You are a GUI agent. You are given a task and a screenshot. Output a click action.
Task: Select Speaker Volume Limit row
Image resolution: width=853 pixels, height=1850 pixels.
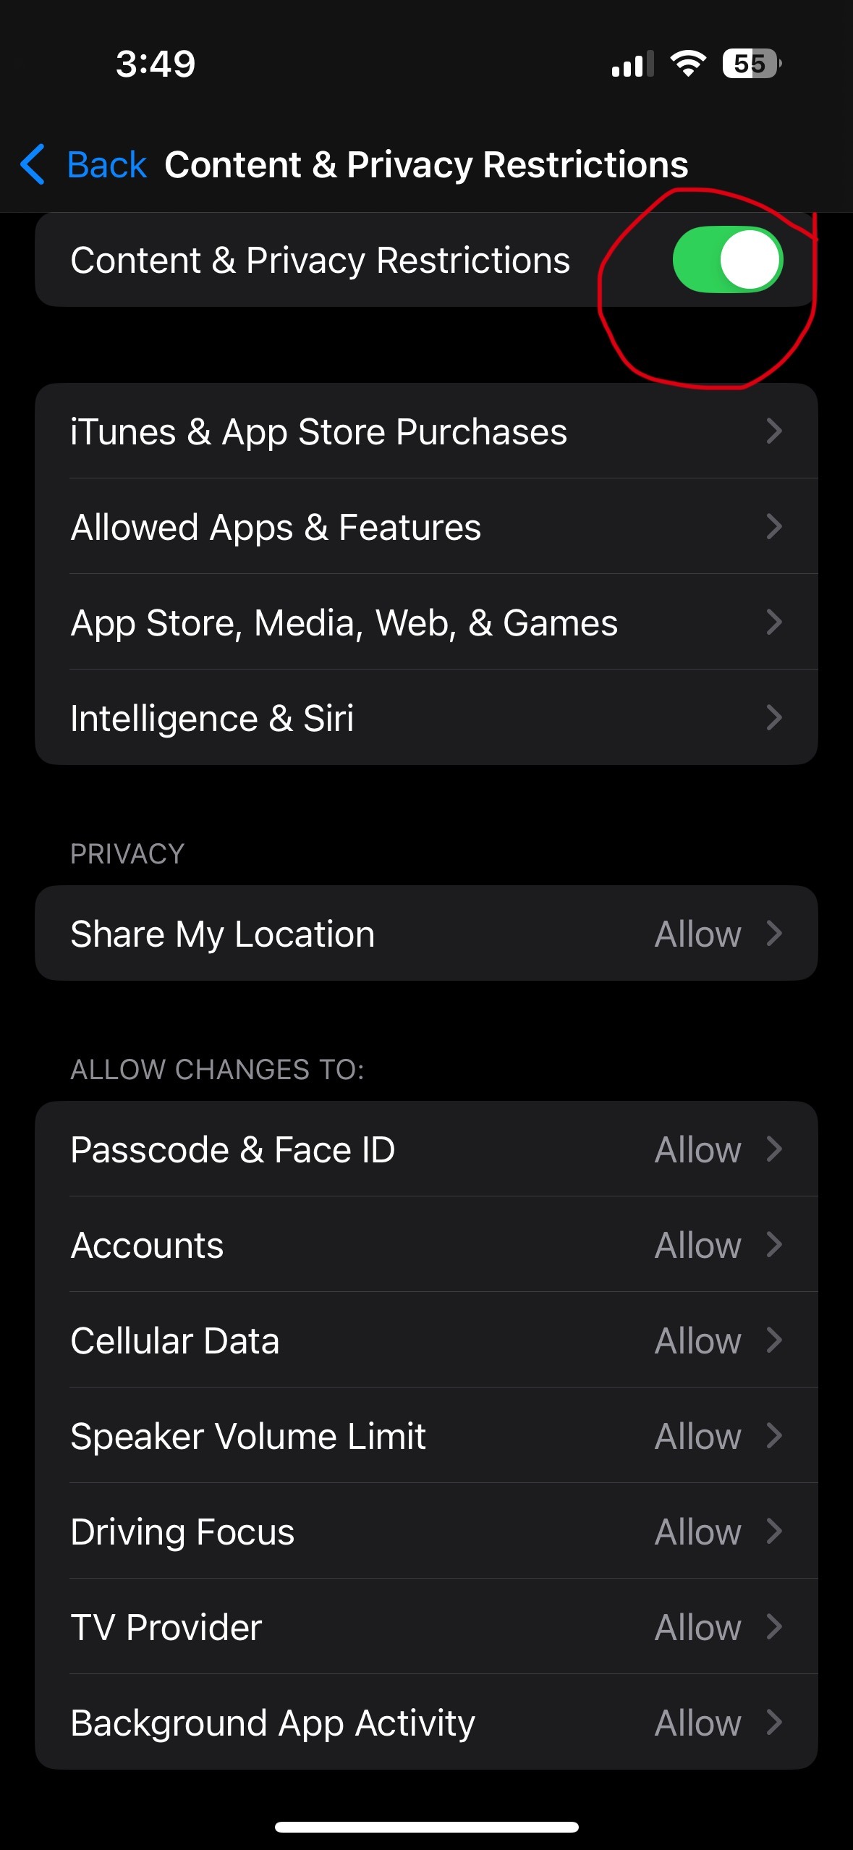(x=425, y=1436)
